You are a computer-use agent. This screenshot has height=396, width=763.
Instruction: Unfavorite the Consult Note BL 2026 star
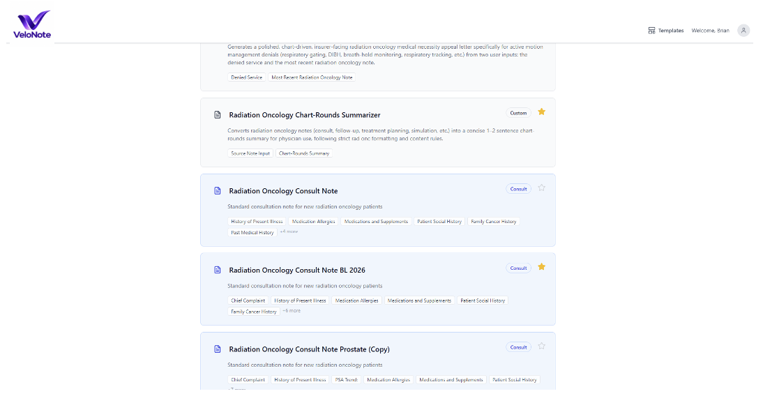tap(542, 267)
